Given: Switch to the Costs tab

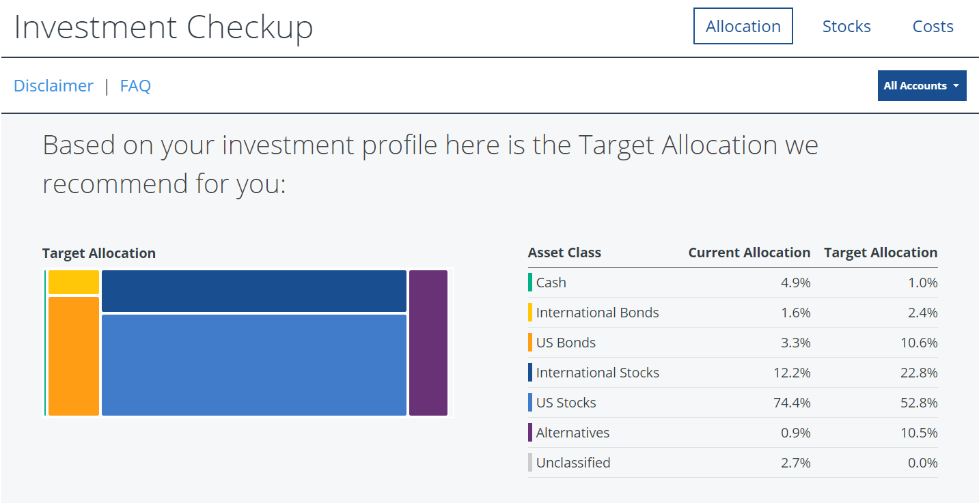Looking at the screenshot, I should tap(933, 26).
